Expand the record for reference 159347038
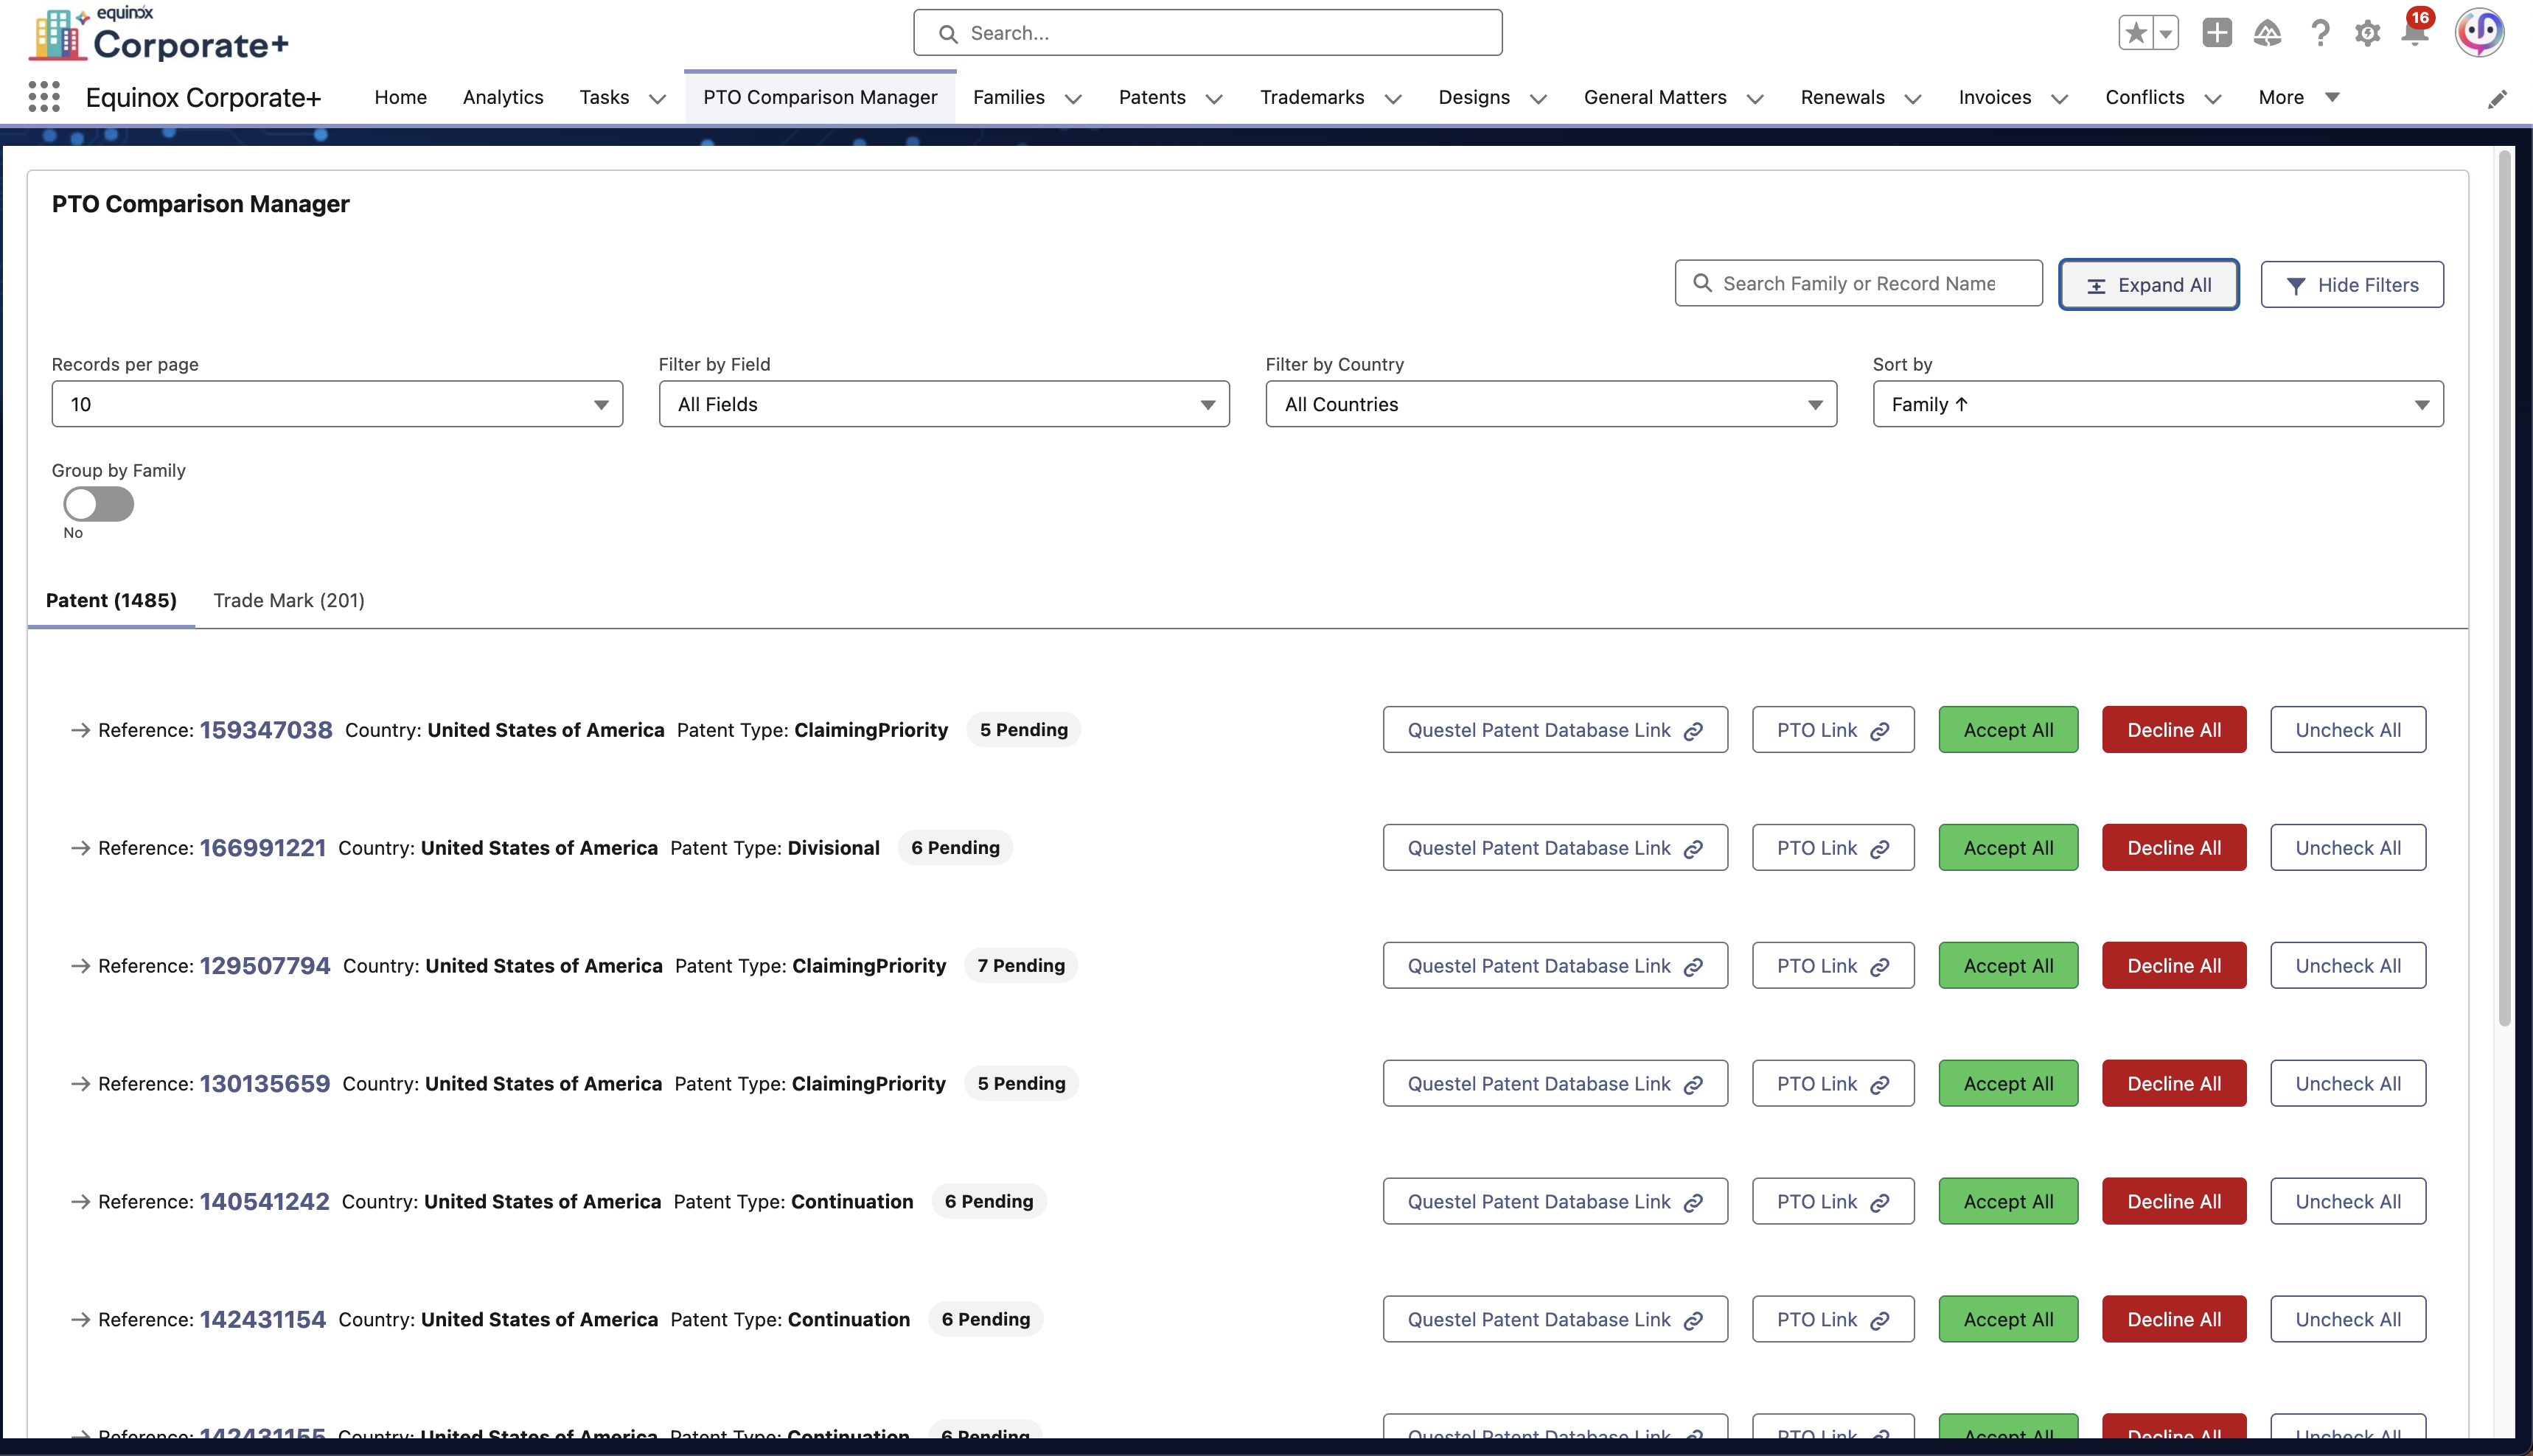 click(80, 730)
